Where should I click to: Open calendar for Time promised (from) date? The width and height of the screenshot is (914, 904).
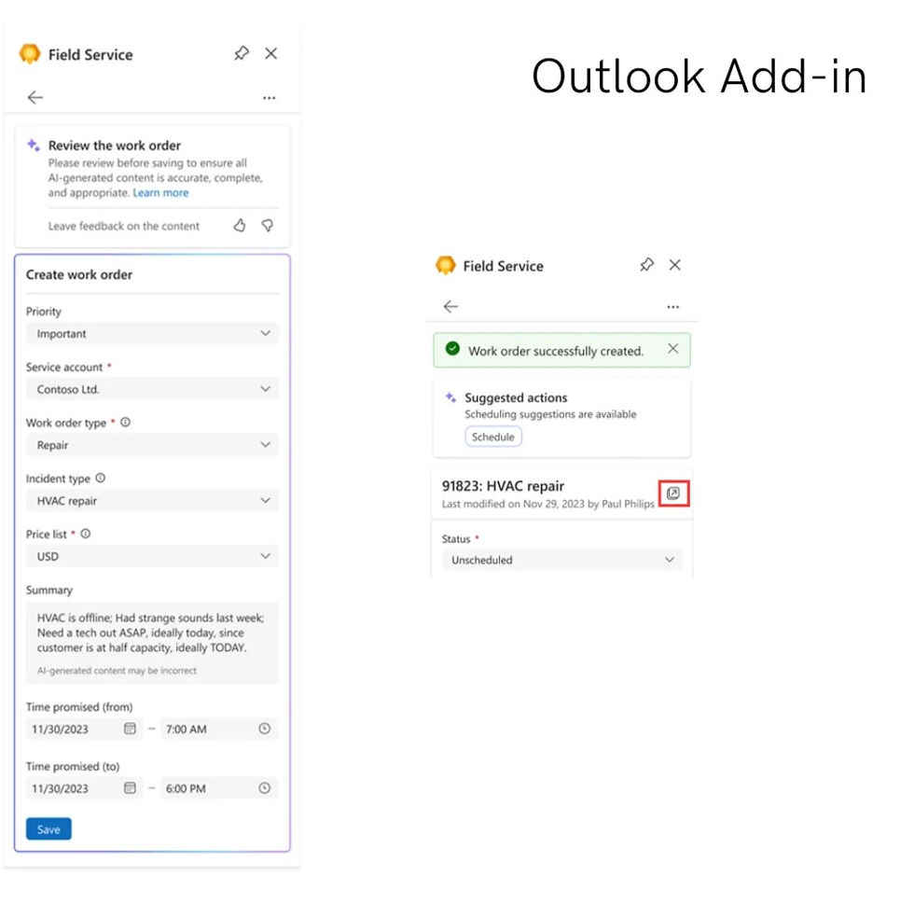coord(130,729)
